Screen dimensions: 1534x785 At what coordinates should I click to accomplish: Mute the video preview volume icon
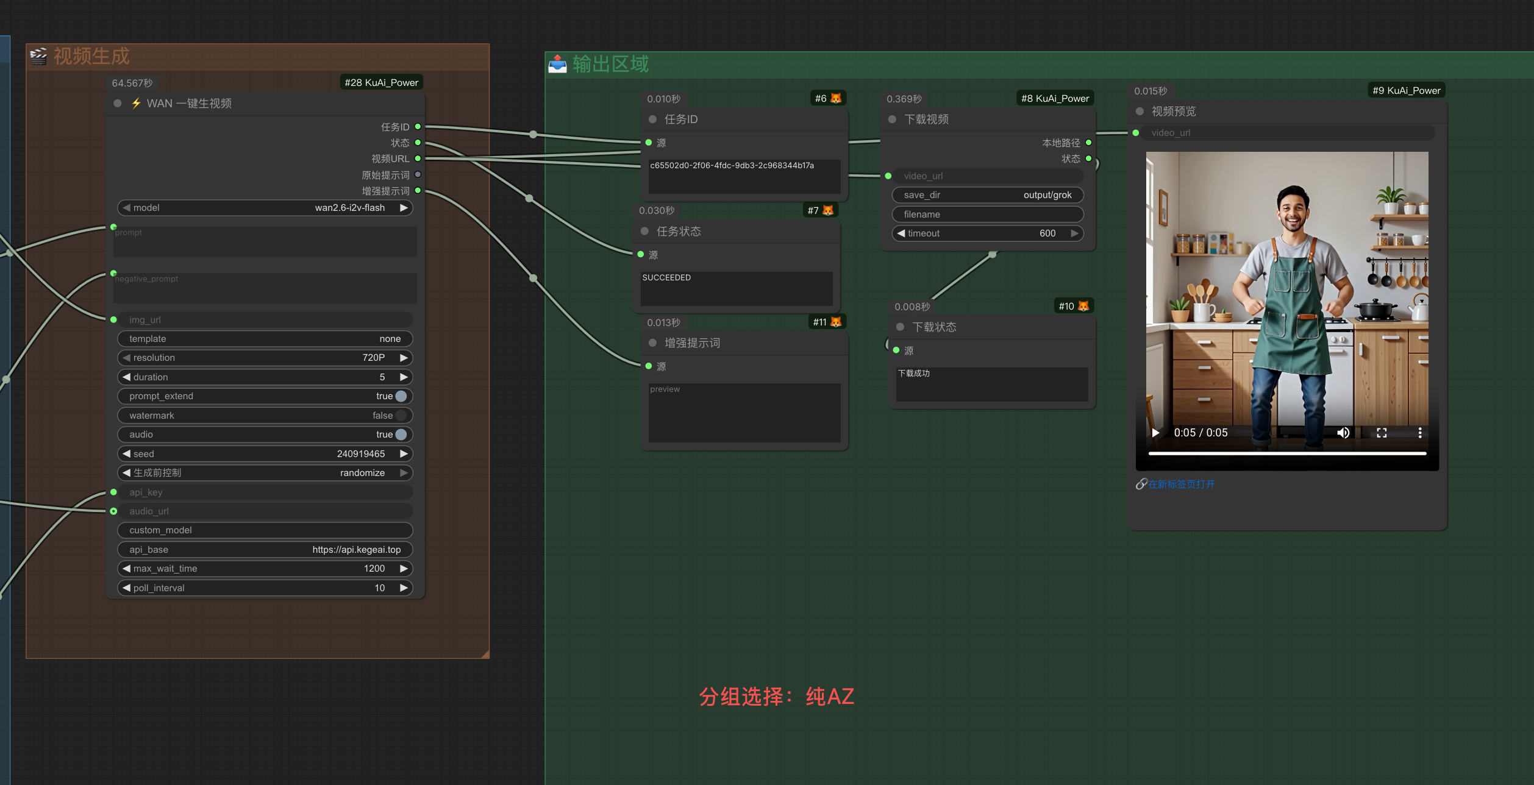pos(1343,433)
